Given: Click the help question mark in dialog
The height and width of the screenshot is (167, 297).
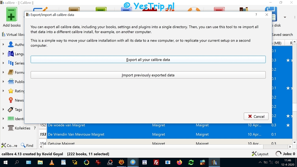Looking at the screenshot, I should pos(256,15).
